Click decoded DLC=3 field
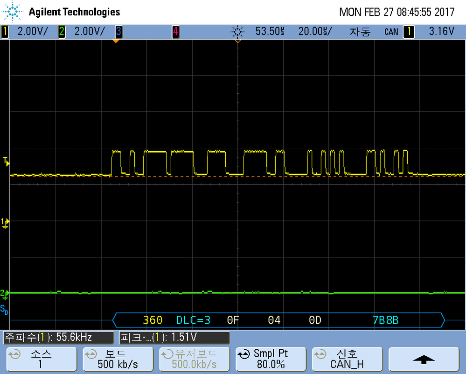 click(193, 320)
